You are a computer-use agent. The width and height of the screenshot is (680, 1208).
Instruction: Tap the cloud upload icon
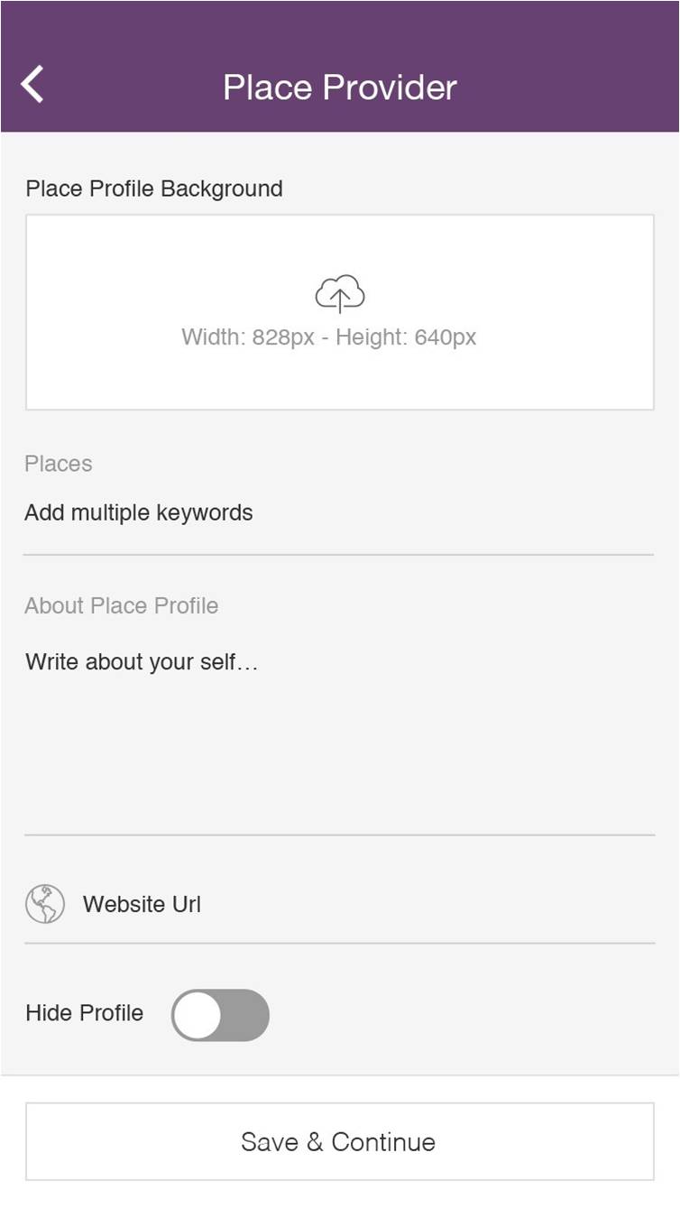coord(340,294)
